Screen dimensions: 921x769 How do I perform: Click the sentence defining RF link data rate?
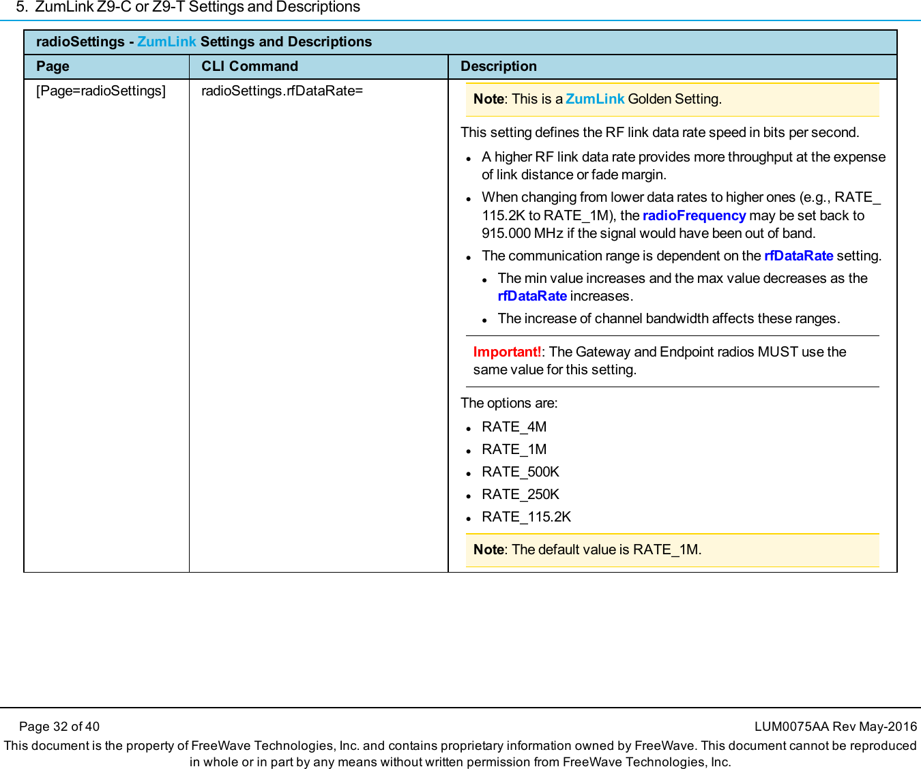(x=660, y=132)
